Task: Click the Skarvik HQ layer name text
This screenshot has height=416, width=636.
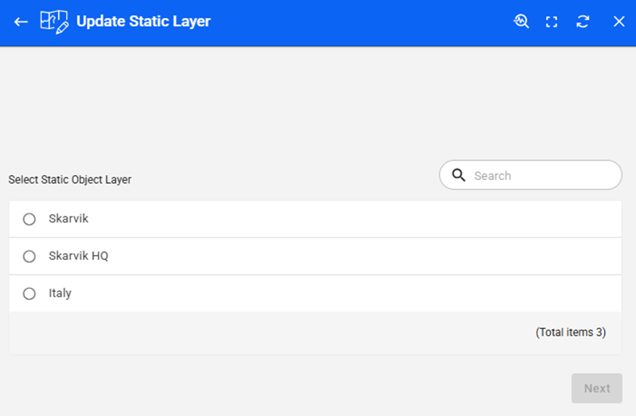Action: [78, 256]
